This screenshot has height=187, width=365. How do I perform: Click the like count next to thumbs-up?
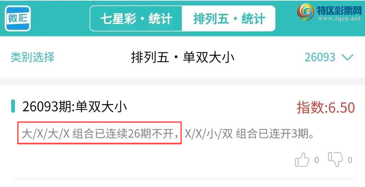(316, 160)
